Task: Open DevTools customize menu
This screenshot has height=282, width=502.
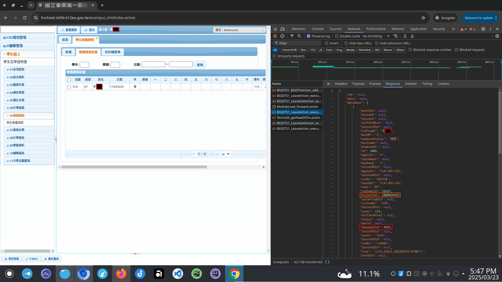Action: point(490,29)
